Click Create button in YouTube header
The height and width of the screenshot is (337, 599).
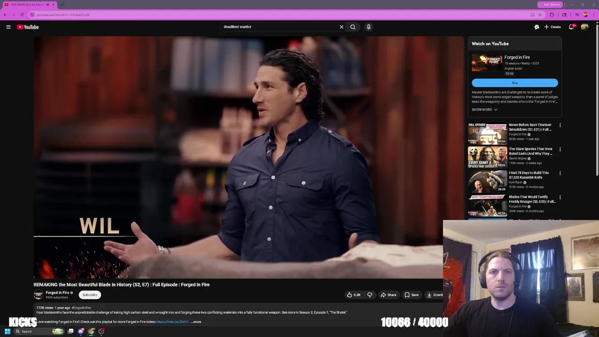(x=552, y=27)
